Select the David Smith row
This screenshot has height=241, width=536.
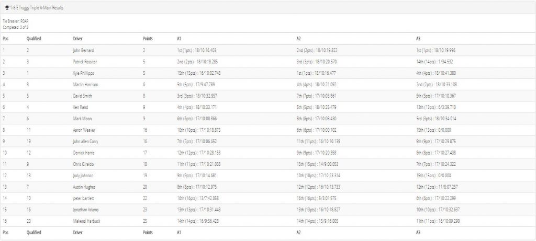(268, 96)
